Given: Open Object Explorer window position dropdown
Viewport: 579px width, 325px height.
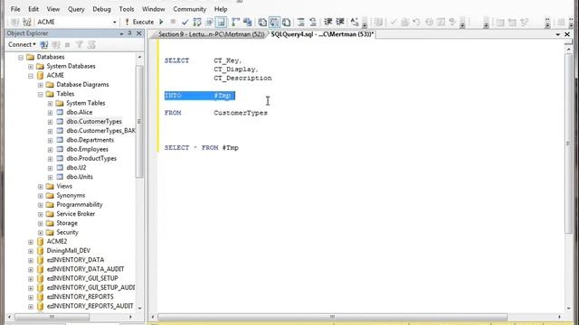Looking at the screenshot, I should 121,33.
